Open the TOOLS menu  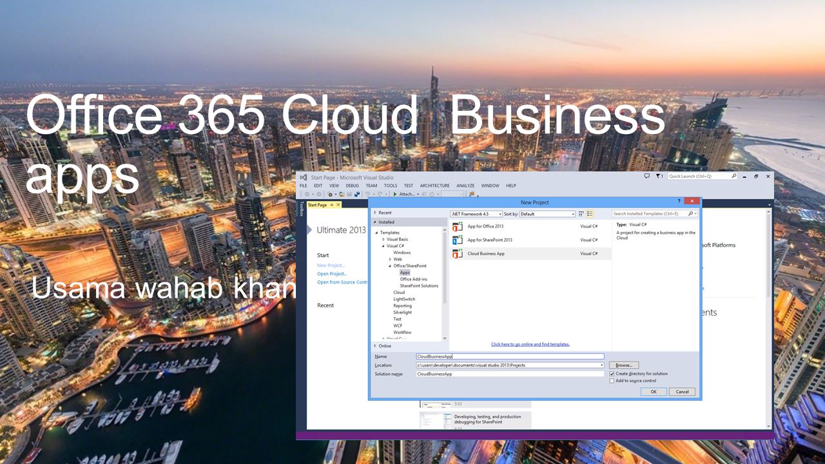(x=391, y=186)
